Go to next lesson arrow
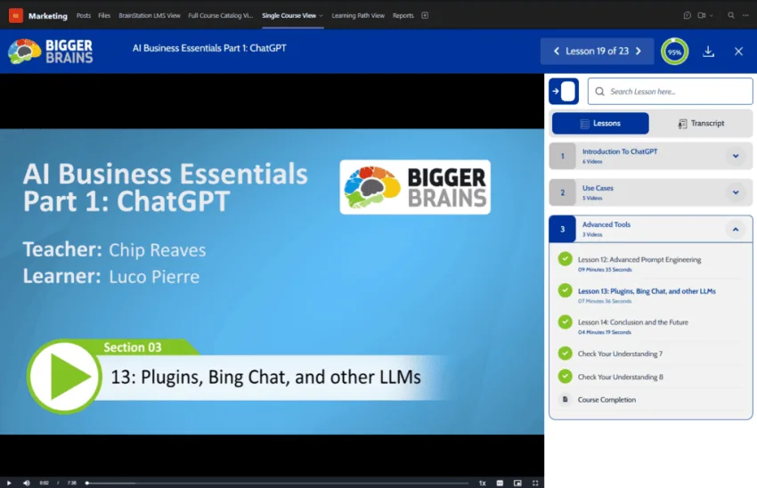 [x=639, y=51]
